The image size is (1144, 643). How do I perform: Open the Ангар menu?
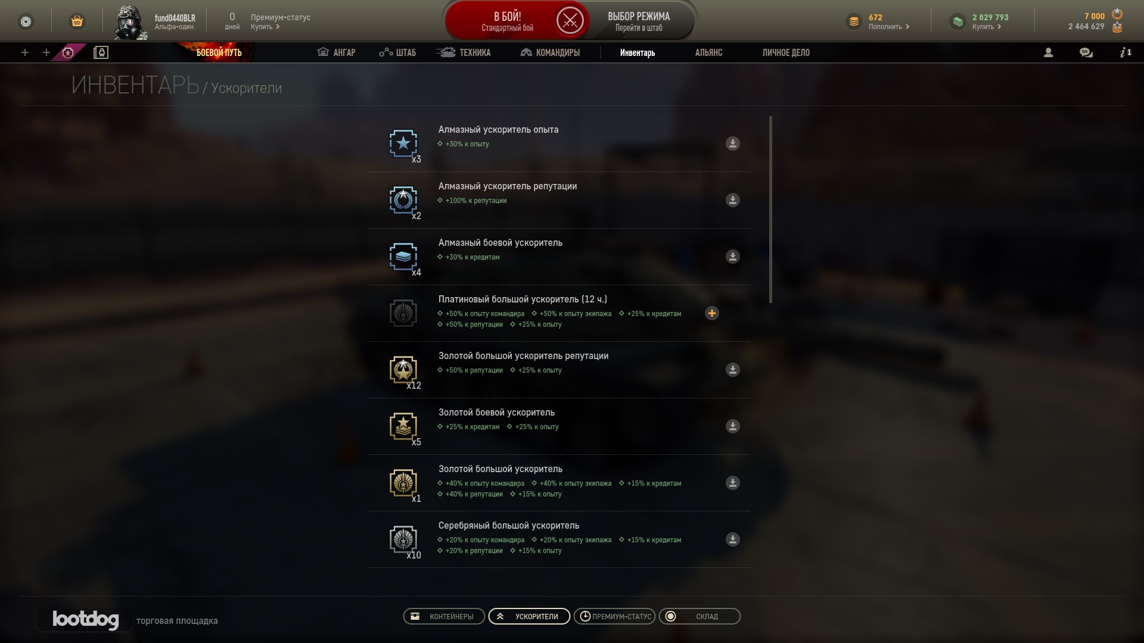click(x=336, y=52)
